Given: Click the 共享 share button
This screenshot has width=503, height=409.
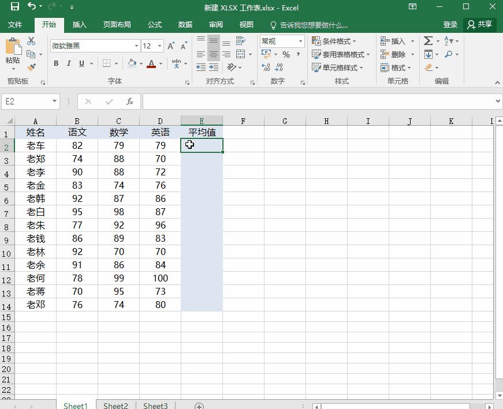Looking at the screenshot, I should click(479, 25).
